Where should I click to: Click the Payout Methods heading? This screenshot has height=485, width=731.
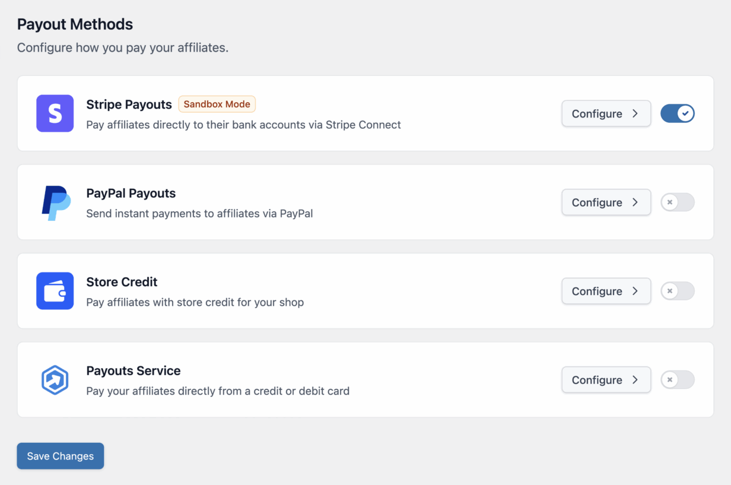point(75,24)
